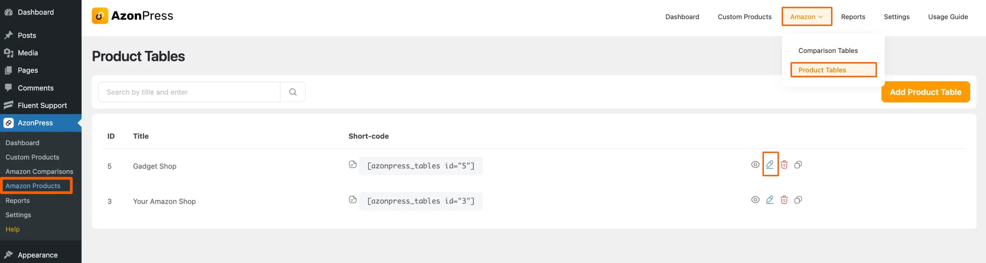986x263 pixels.
Task: Select Product Tables from the Amazon menu
Action: (822, 69)
